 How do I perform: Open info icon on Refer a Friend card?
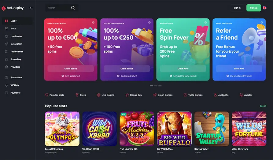click(x=262, y=22)
